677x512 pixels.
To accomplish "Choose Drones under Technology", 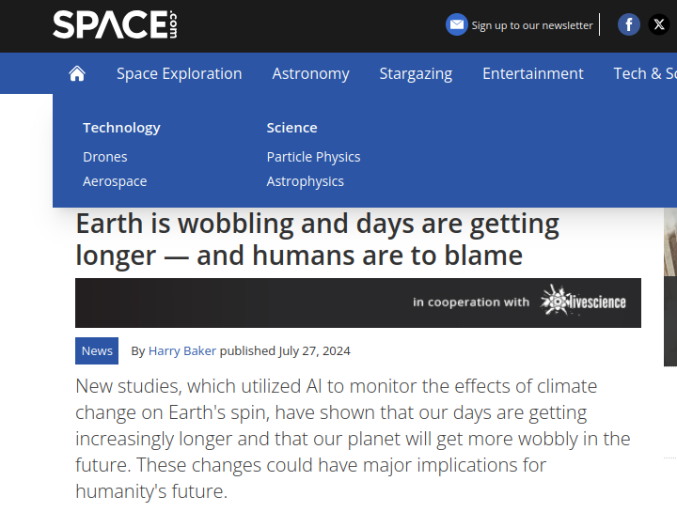I will 105,157.
